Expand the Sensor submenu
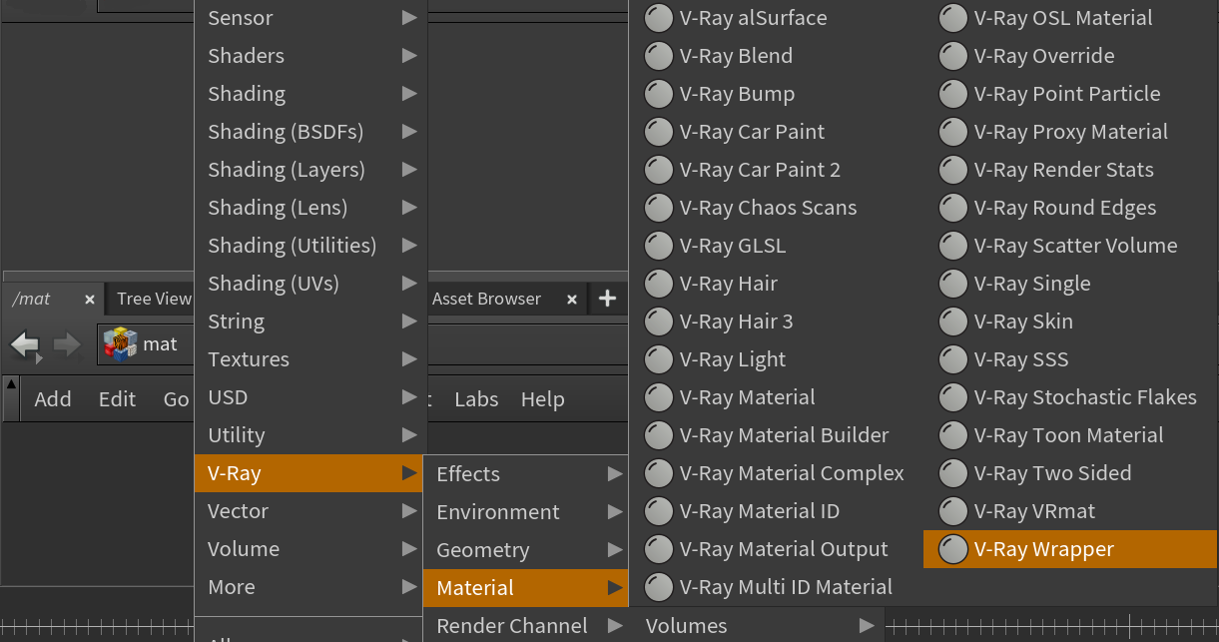This screenshot has height=642, width=1219. point(310,18)
